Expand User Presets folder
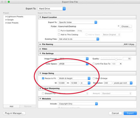Screen dimensions: 140x118 click(x=6, y=23)
